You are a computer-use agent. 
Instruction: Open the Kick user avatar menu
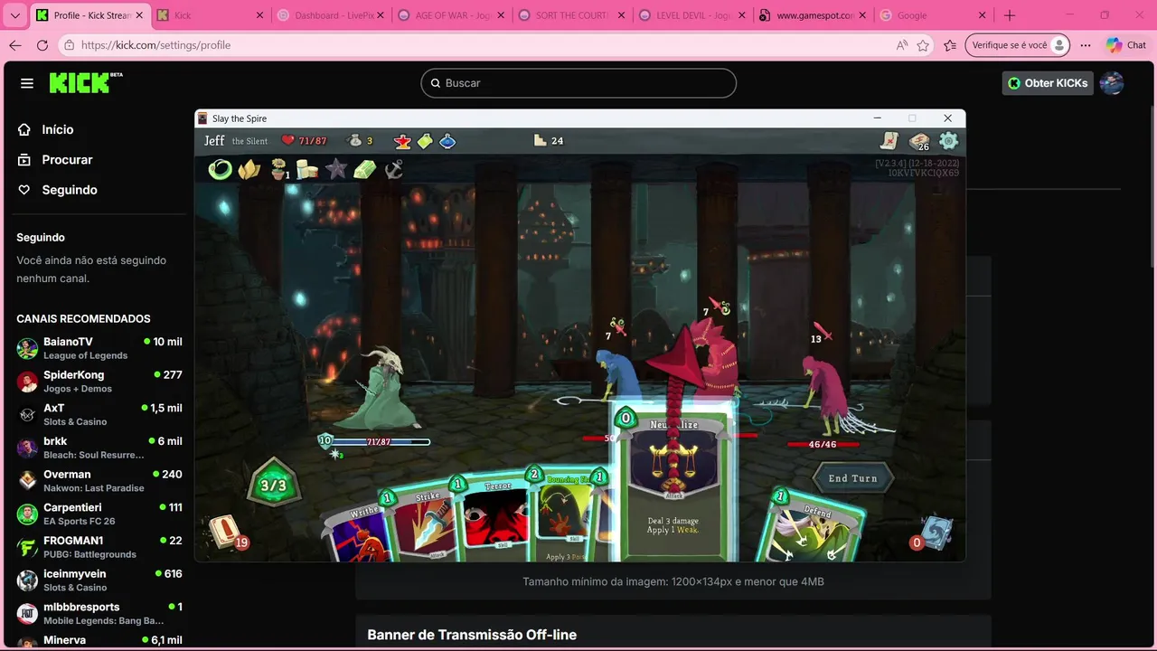point(1112,83)
